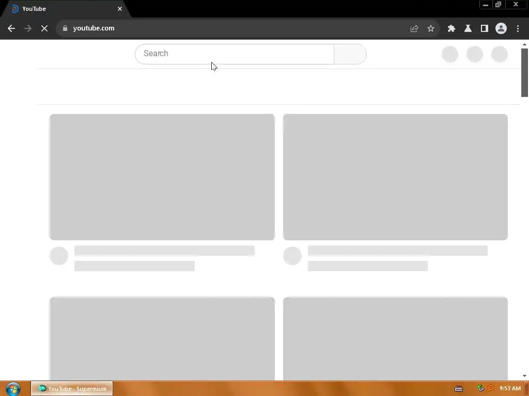Image resolution: width=529 pixels, height=396 pixels.
Task: Share this page using the share icon
Action: (x=414, y=29)
